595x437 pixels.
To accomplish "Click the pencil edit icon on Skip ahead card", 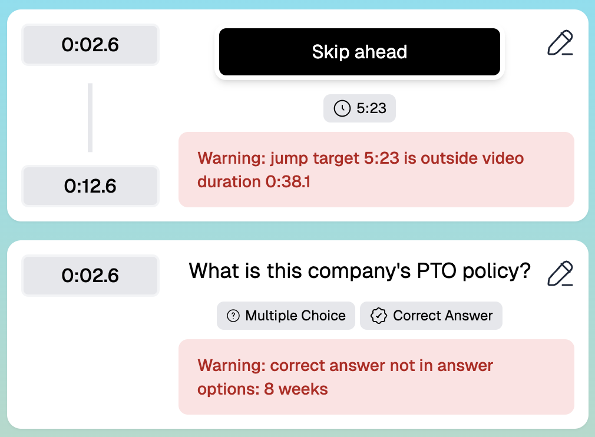I will (x=560, y=41).
